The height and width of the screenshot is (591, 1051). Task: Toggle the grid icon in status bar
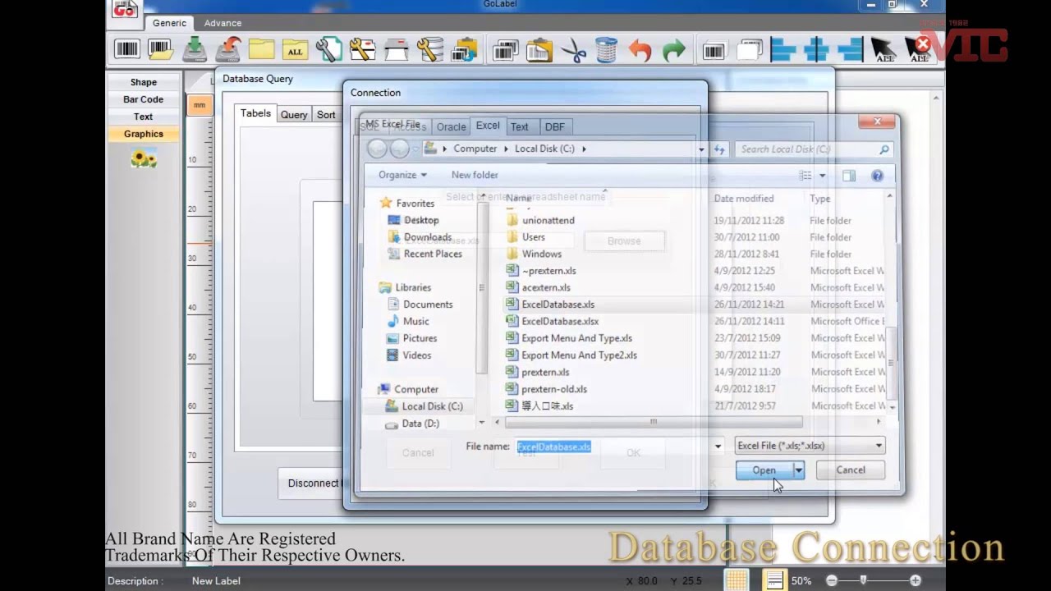point(737,580)
